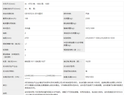126x95 pixels.
Task: Select the 说明 paragraph mentioning L15BZ engine
Action: pyautogui.click(x=74, y=93)
